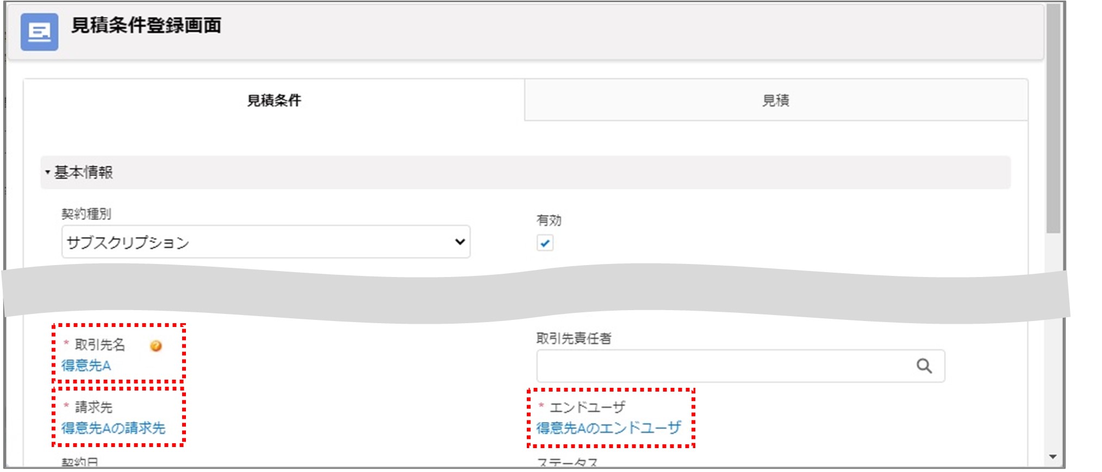
Task: Switch to the 見積条件 tab
Action: pos(274,100)
